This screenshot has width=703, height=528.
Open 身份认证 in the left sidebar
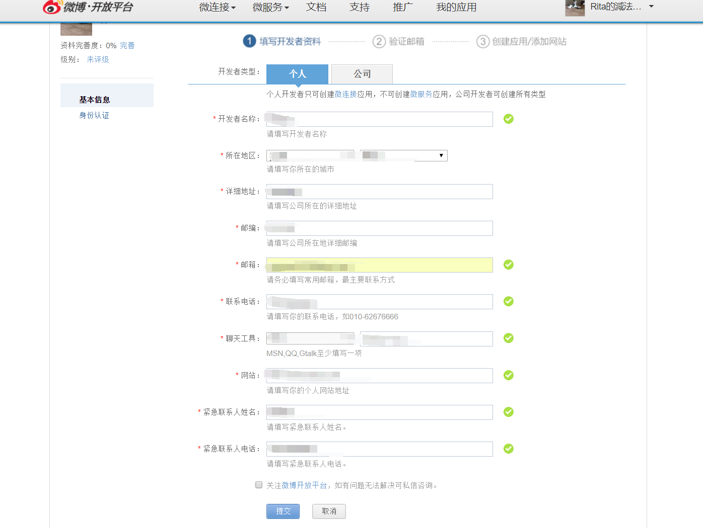(94, 115)
